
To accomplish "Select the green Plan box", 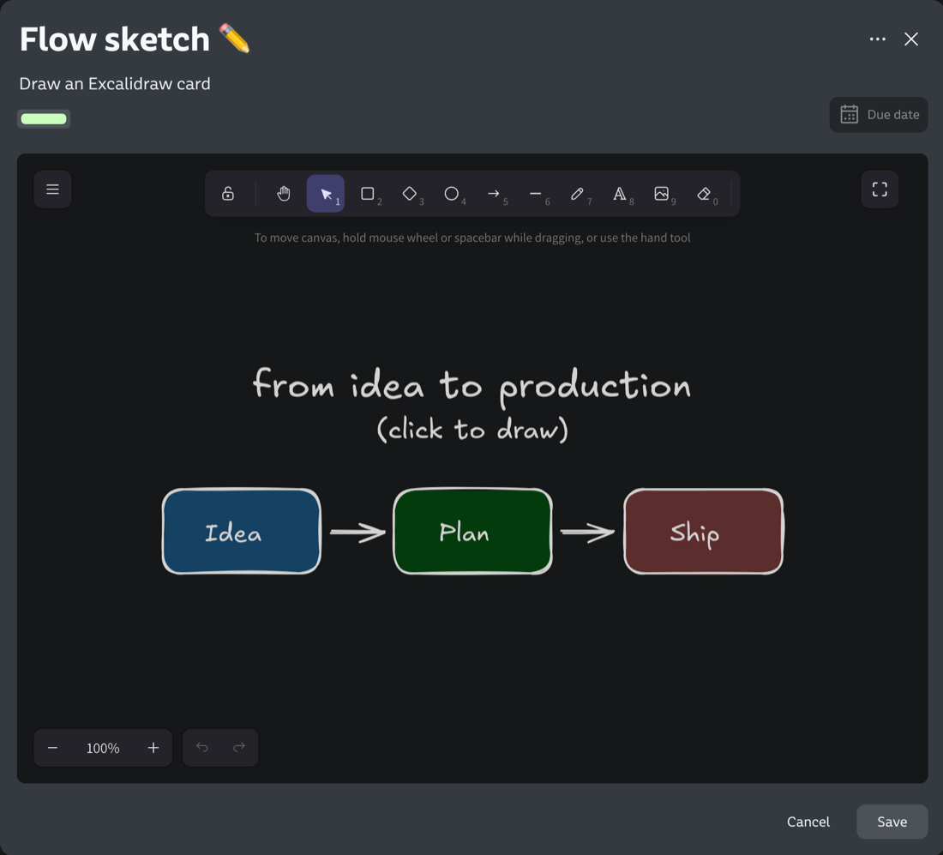I will pyautogui.click(x=472, y=532).
